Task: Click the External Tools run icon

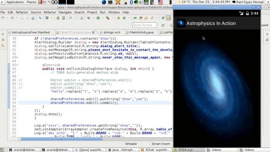Action: pos(108,18)
